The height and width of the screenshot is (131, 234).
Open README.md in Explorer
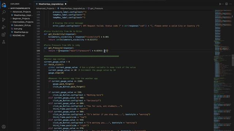tap(19, 36)
